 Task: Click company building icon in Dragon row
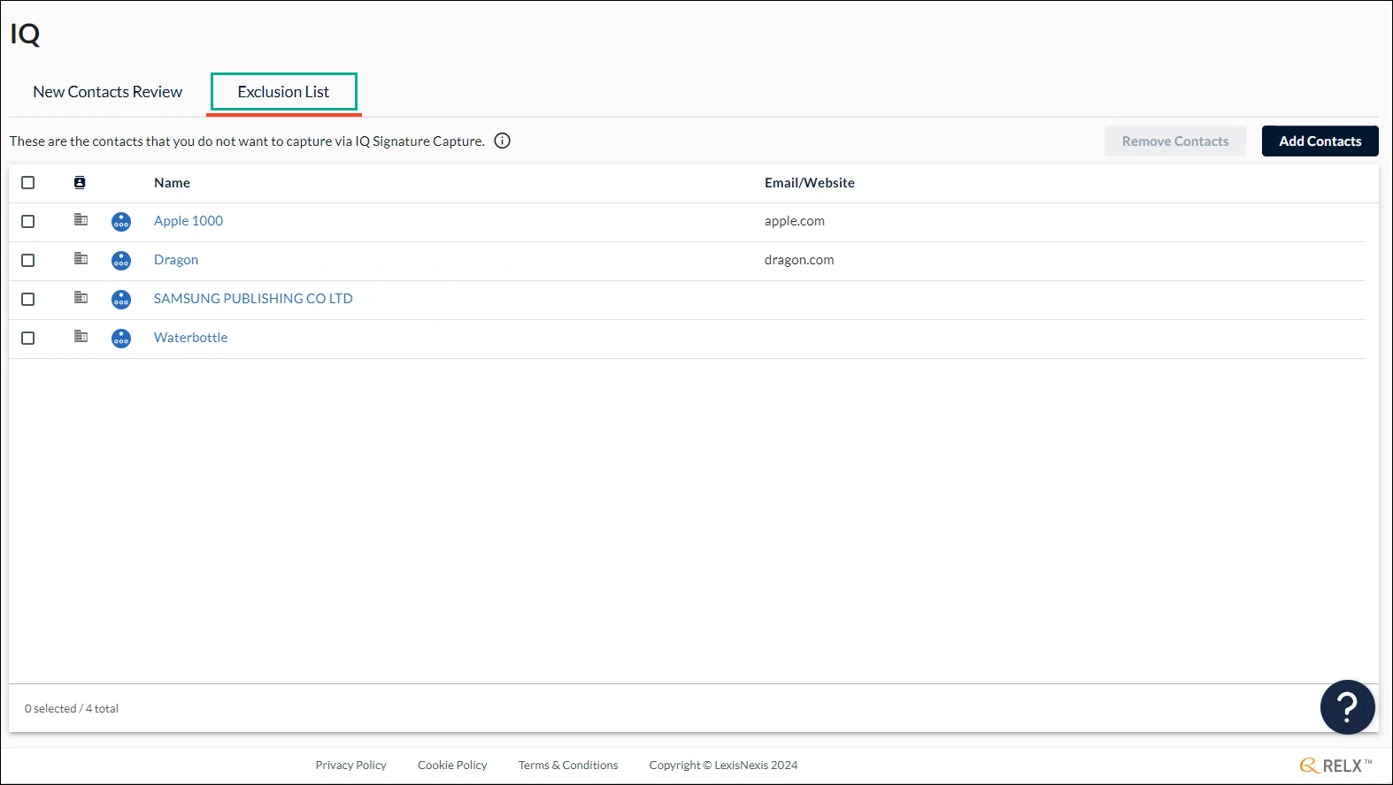pos(81,258)
